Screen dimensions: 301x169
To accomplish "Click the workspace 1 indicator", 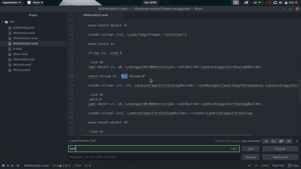I will coord(236,2).
